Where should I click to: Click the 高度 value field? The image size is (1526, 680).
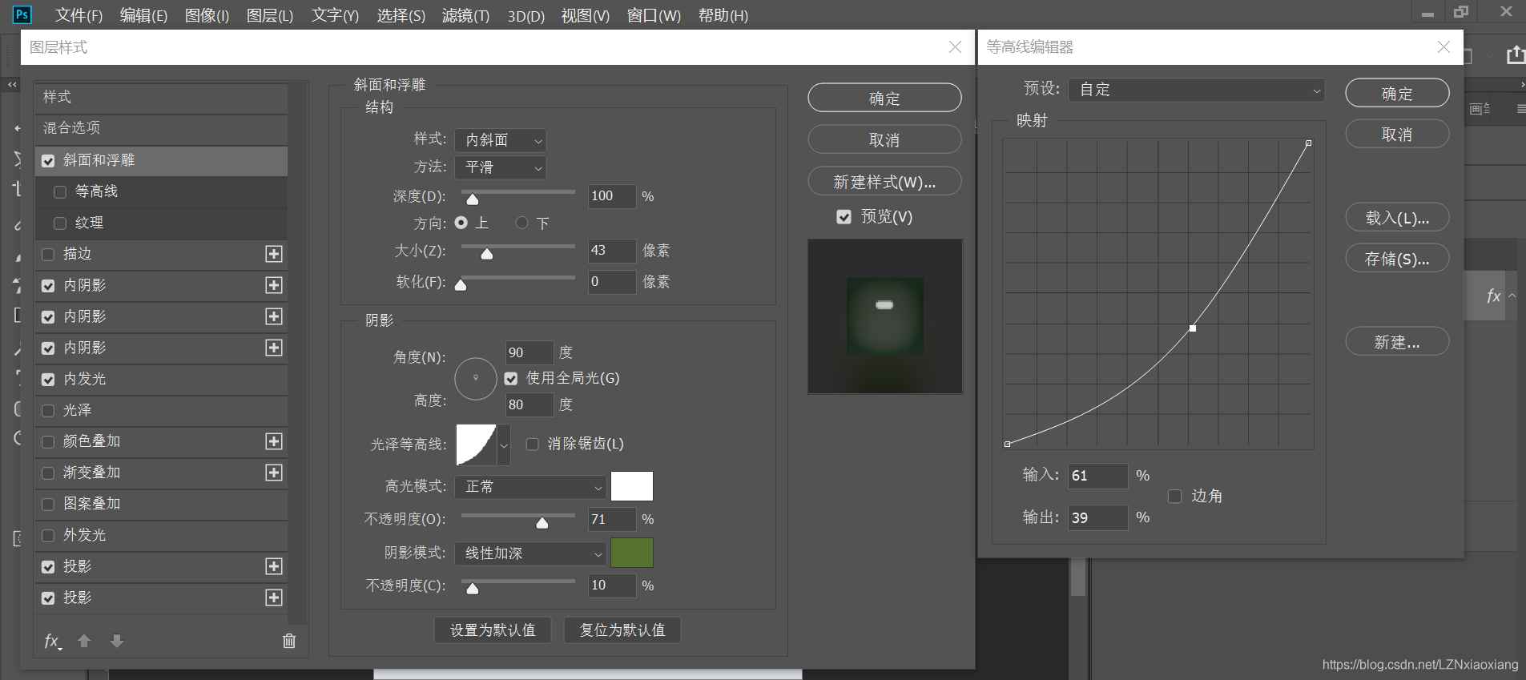point(529,404)
